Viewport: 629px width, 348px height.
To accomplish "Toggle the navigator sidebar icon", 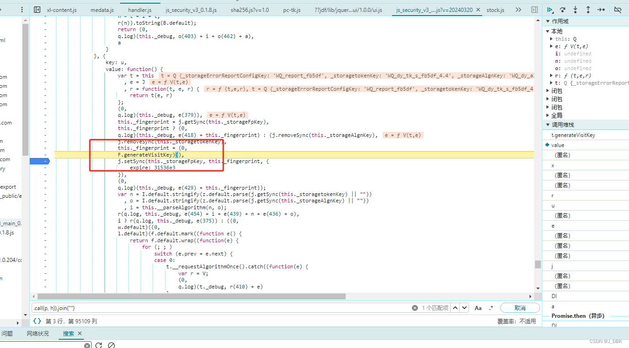I will 37,10.
